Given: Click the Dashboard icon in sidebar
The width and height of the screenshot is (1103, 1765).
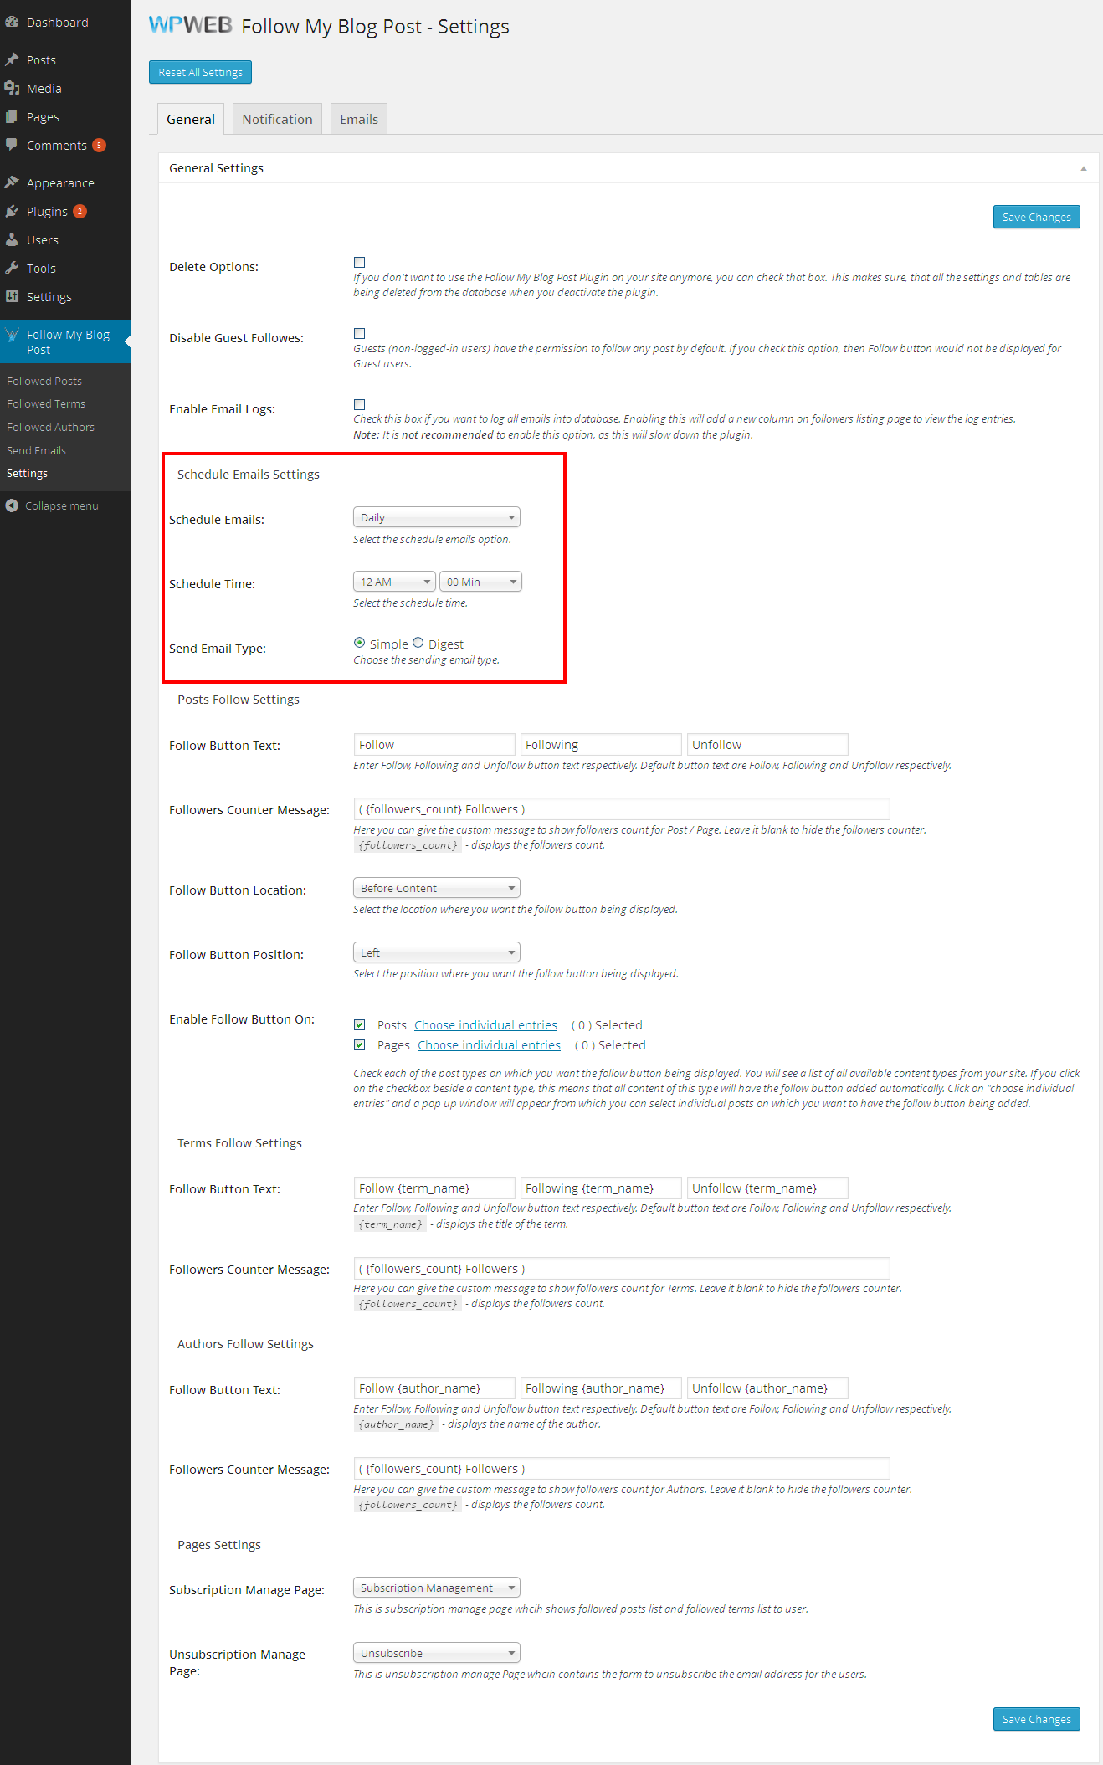Looking at the screenshot, I should tap(12, 23).
